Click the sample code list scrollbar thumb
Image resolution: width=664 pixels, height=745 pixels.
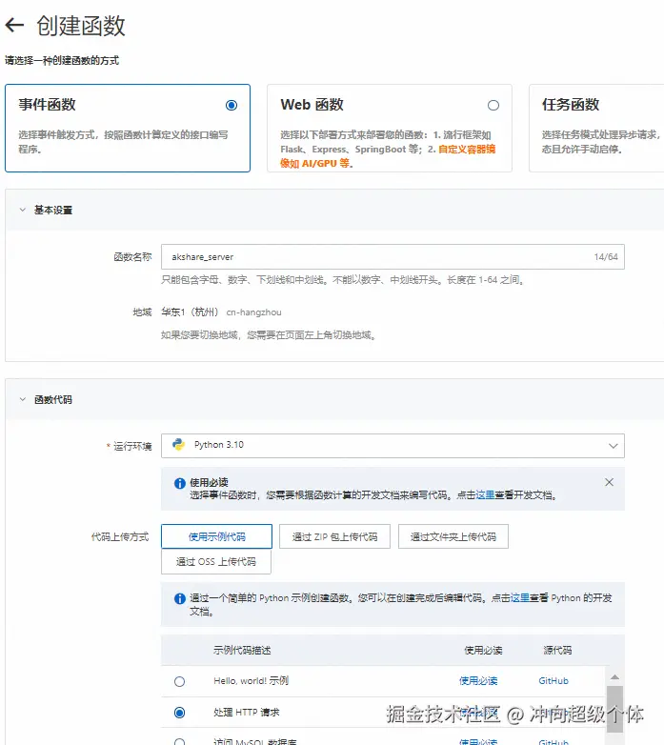click(x=614, y=708)
